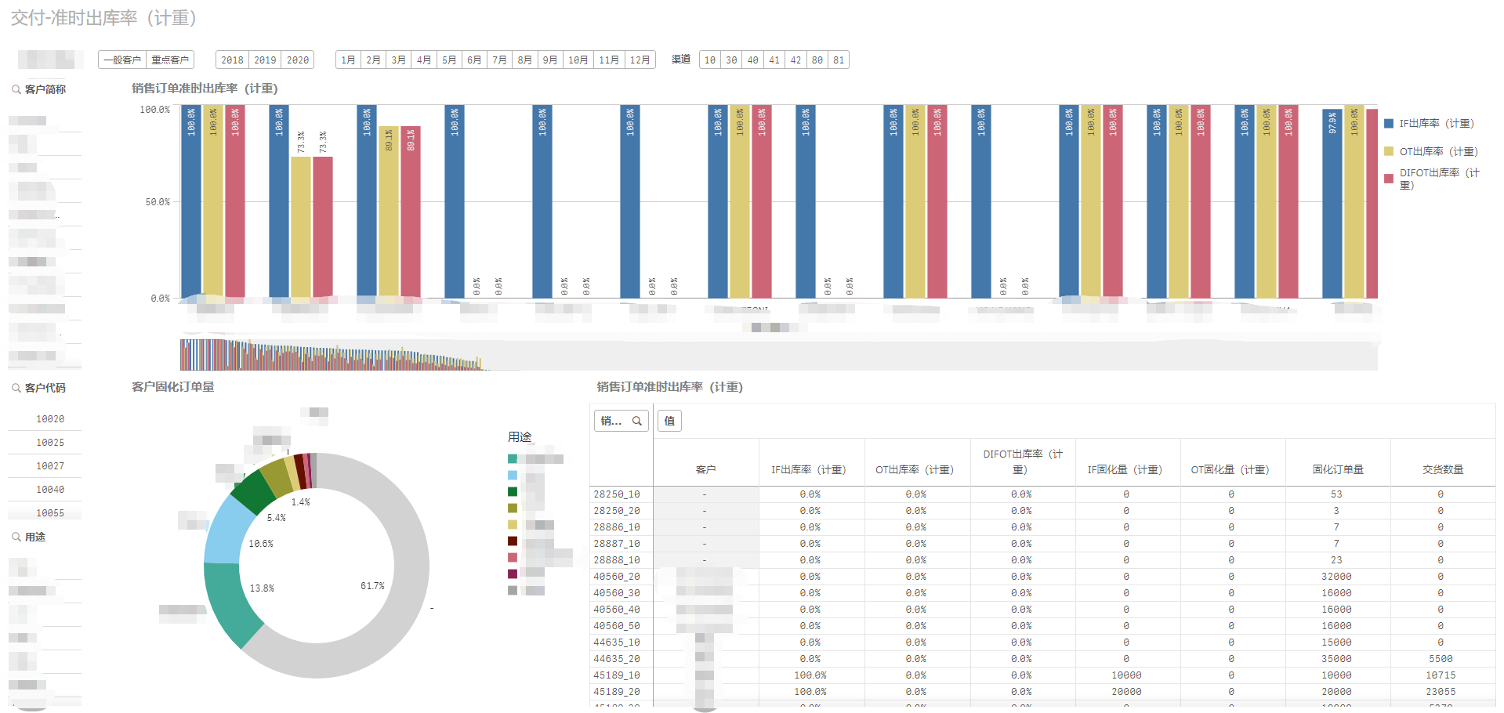Click magnifier icon in pivot table 销... field
The width and height of the screenshot is (1504, 713).
click(x=637, y=421)
